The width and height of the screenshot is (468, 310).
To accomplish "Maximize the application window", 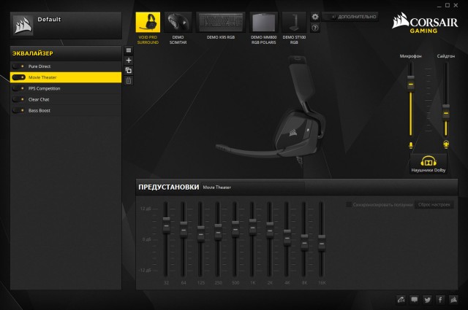I will (448, 5).
